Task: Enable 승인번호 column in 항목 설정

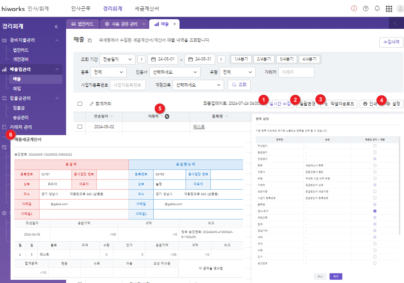Action: [x=375, y=263]
